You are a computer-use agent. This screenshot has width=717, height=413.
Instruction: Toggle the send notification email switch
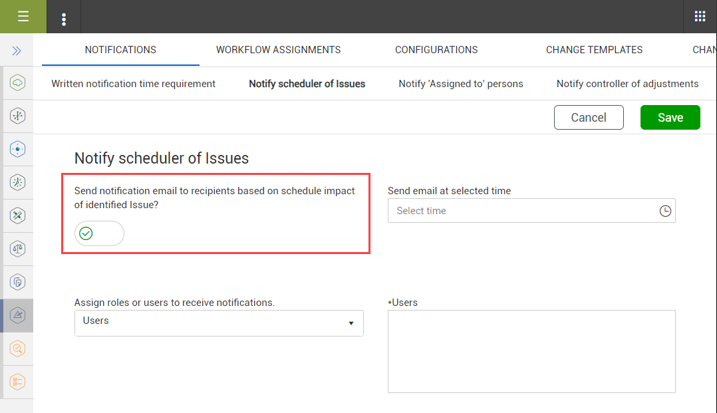click(99, 233)
